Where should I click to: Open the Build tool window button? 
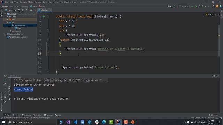58,115
